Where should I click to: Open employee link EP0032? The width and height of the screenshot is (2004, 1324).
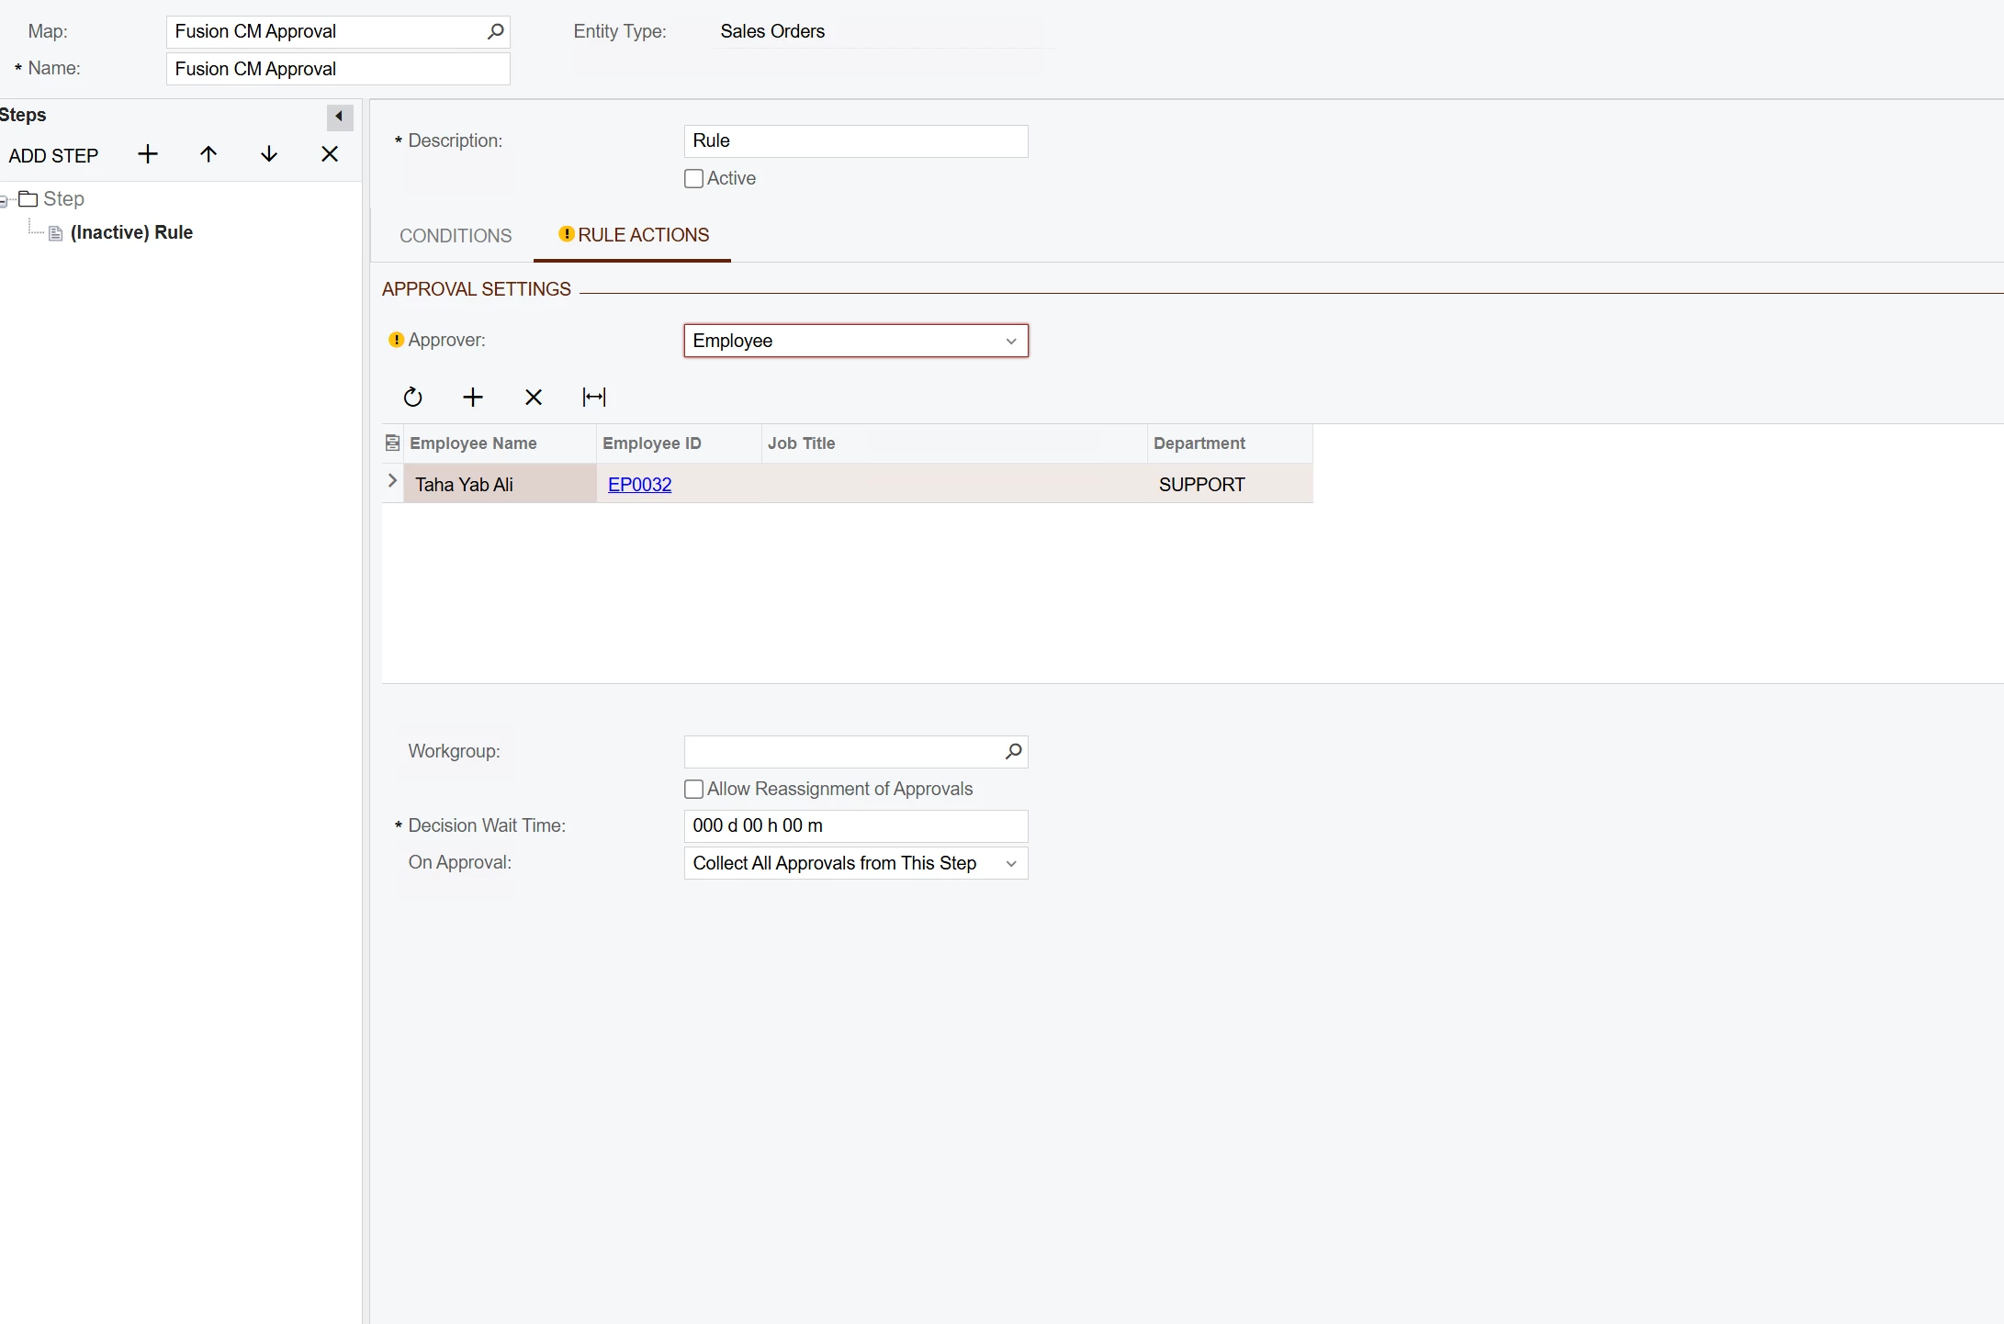pyautogui.click(x=639, y=485)
